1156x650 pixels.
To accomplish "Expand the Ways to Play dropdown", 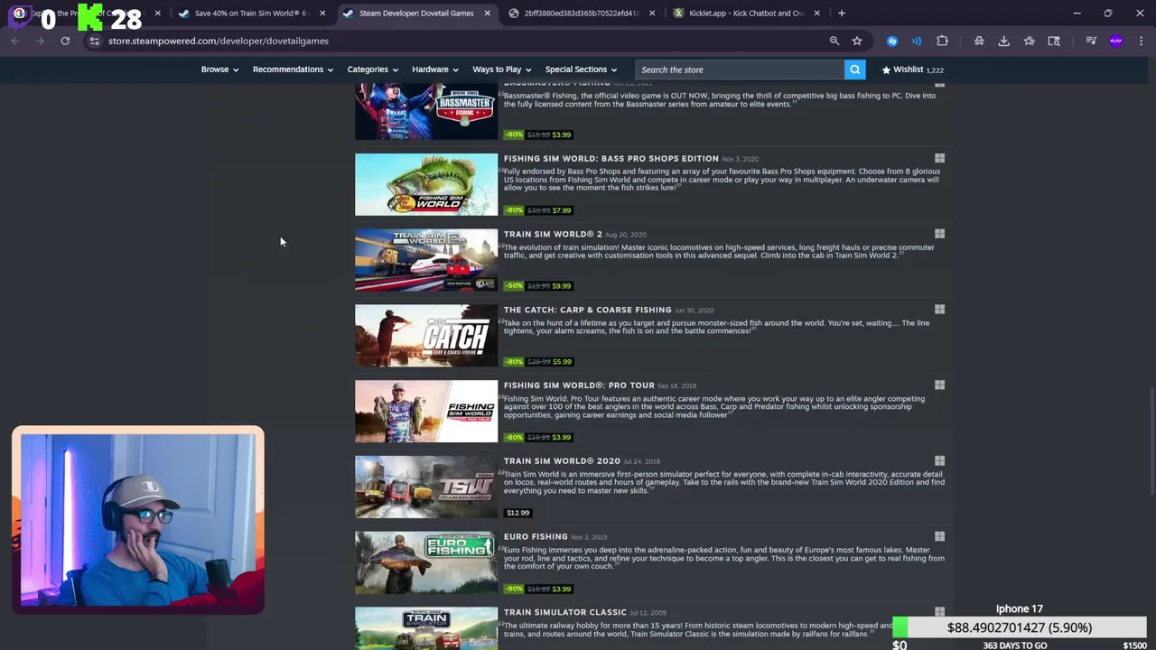I will 502,70.
